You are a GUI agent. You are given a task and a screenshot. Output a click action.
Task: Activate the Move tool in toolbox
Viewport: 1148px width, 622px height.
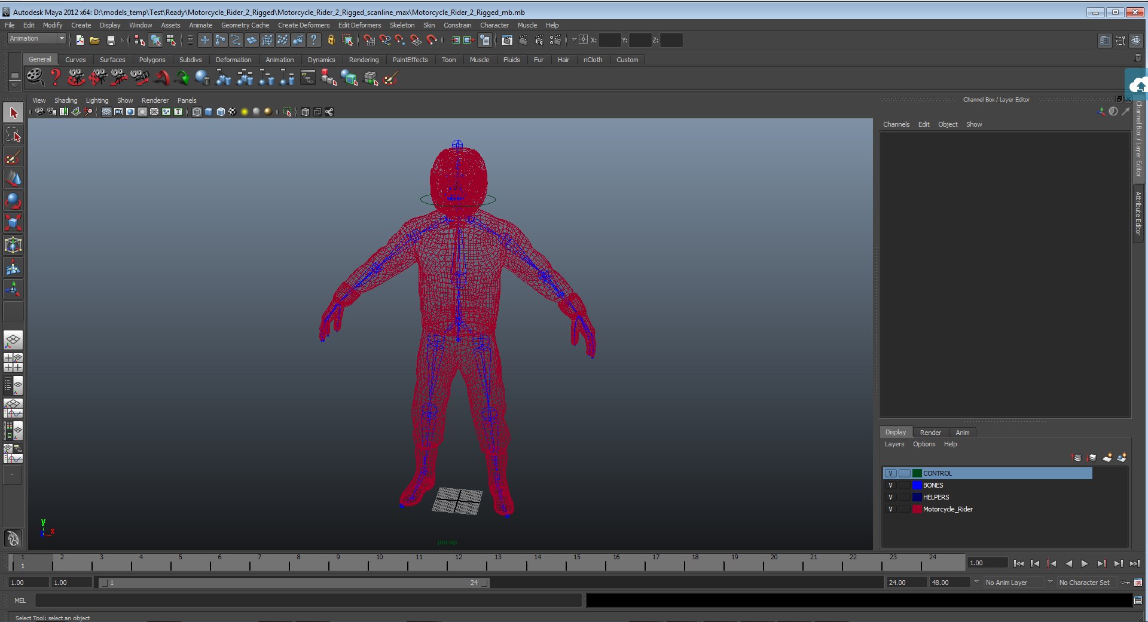coord(13,179)
